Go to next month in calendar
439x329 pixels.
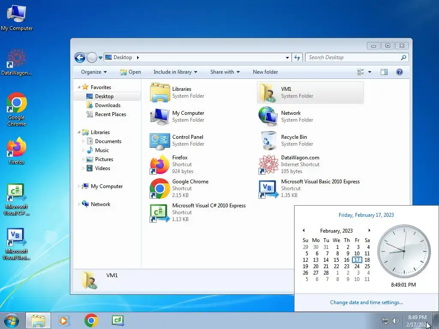pos(369,230)
